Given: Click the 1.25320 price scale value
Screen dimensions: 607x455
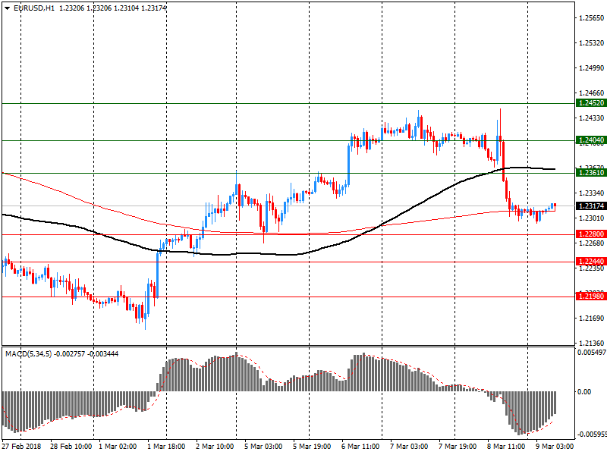Looking at the screenshot, I should point(592,43).
